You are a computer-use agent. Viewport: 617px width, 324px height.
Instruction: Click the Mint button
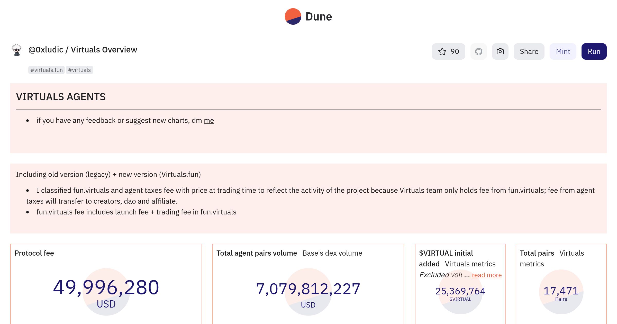coord(563,51)
